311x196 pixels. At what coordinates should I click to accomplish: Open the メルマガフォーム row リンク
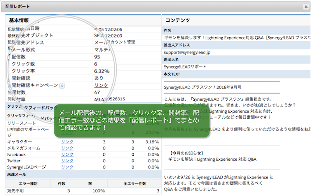point(67,148)
